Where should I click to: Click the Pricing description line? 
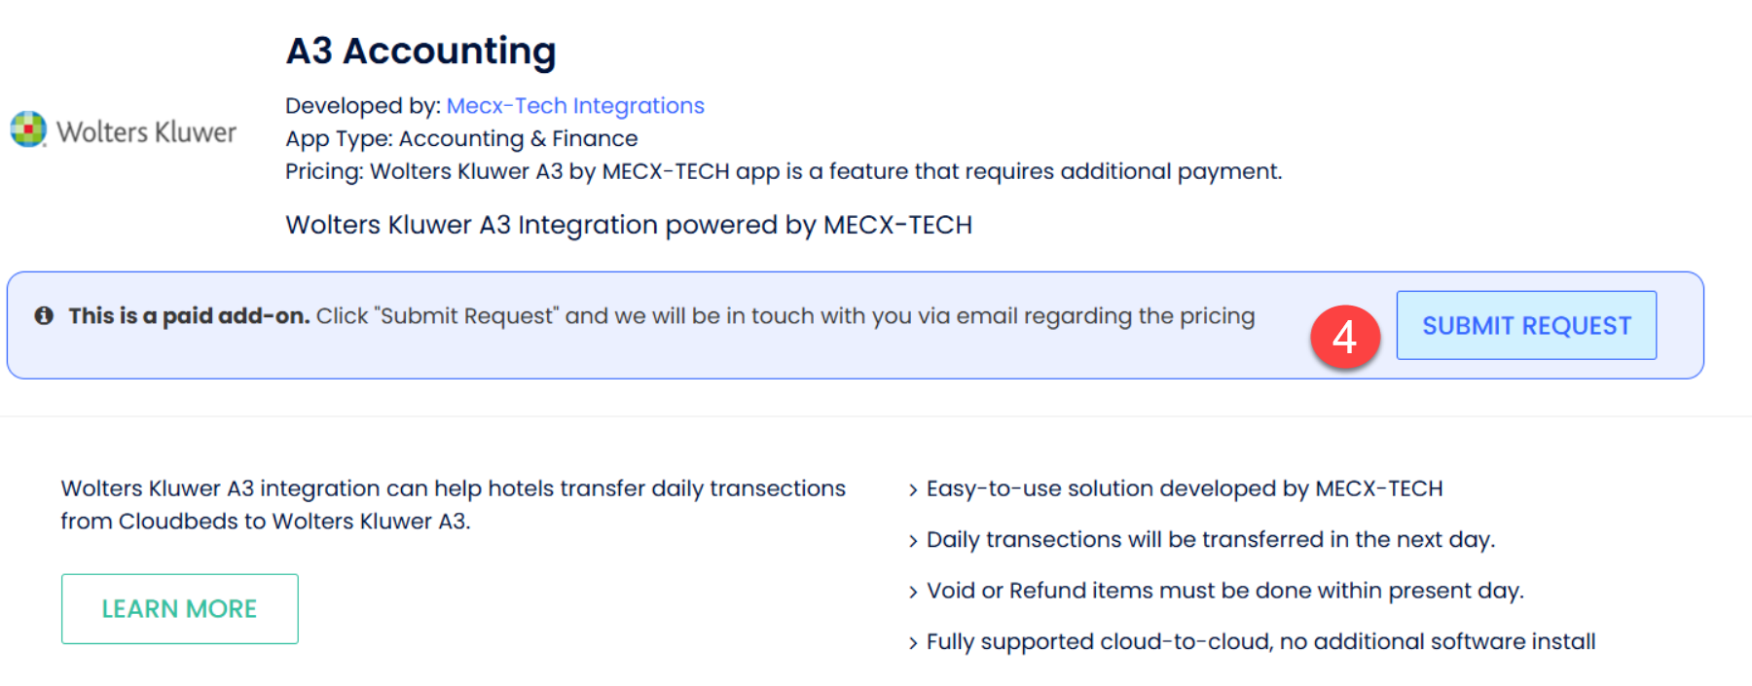[784, 171]
